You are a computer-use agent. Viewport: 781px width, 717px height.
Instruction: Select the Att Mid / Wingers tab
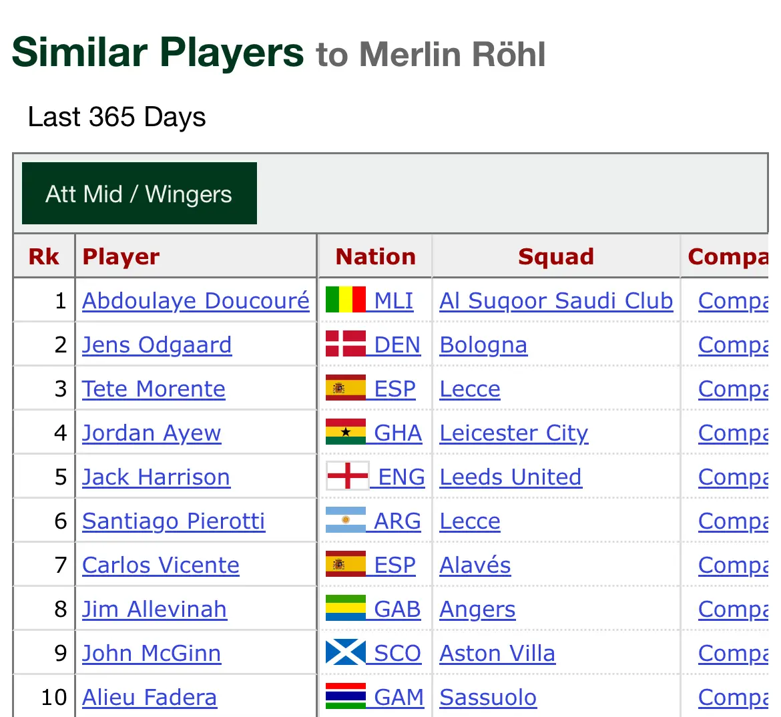click(139, 194)
